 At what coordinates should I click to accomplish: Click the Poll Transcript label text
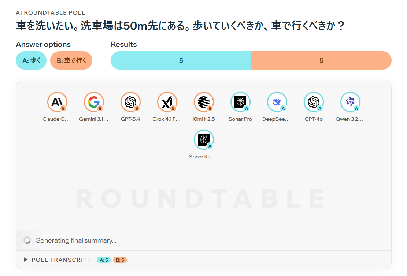[x=61, y=260]
